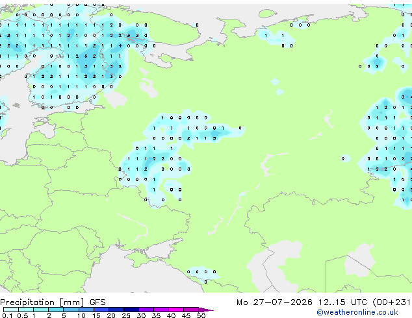412x318 pixels.
Task: Pick the legend swatch between 0.5 and 1
Action: tap(26, 310)
